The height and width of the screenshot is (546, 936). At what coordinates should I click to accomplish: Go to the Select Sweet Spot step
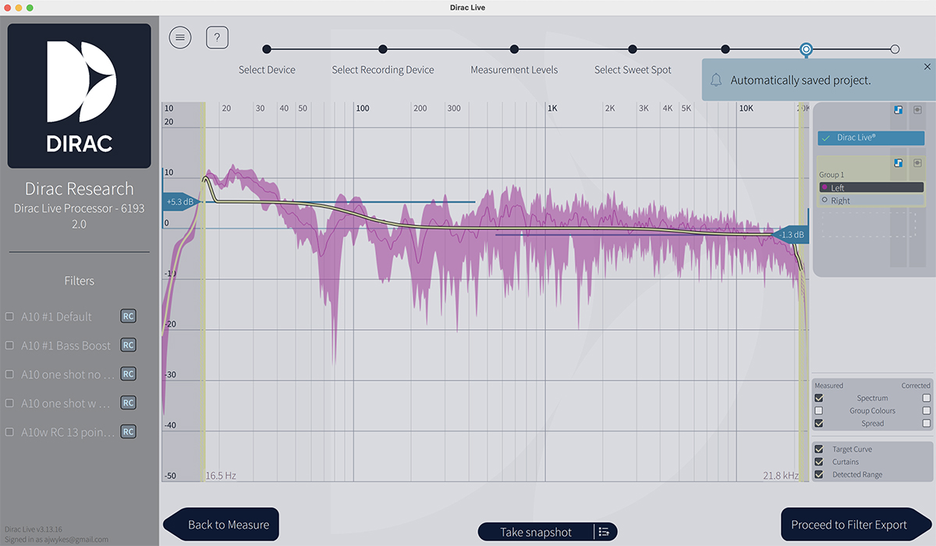(632, 48)
